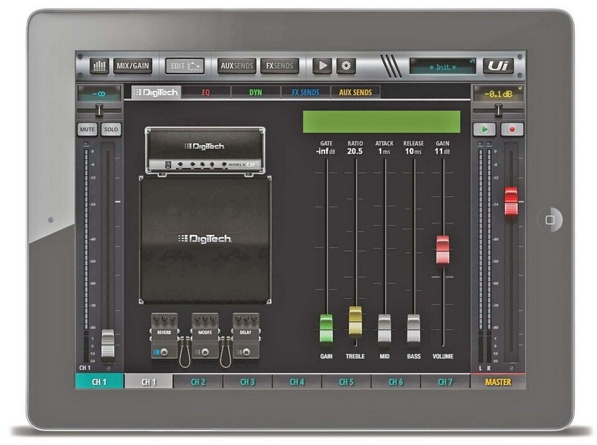The image size is (597, 445).
Task: Open the AUX SENDS view in toolbar
Action: (236, 66)
